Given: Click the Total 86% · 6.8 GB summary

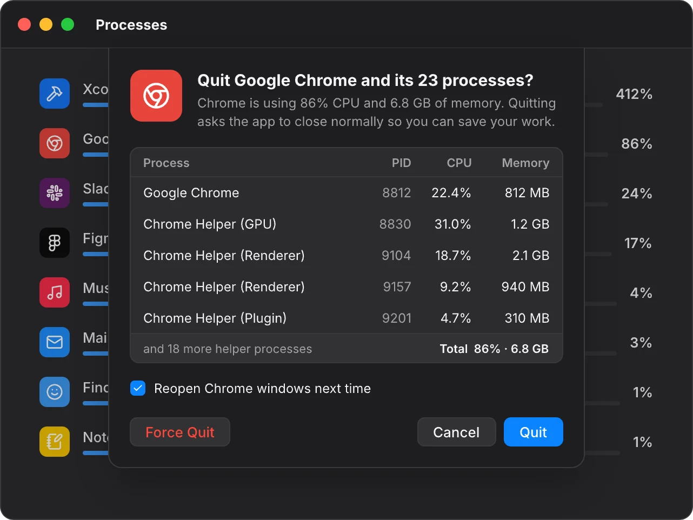Looking at the screenshot, I should (494, 349).
